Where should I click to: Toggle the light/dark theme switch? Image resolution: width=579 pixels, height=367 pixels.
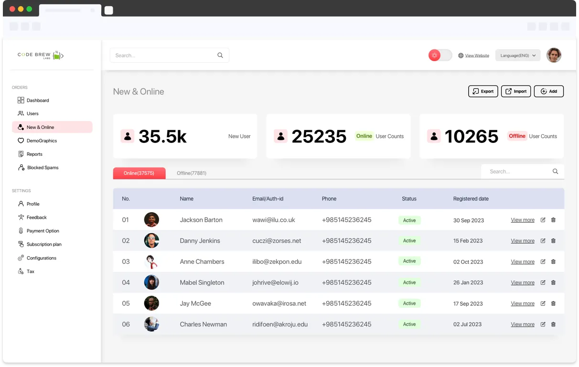440,55
